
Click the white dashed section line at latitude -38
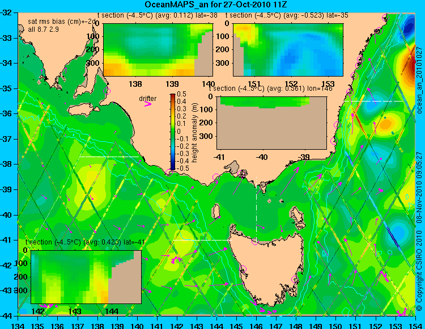pos(109,157)
